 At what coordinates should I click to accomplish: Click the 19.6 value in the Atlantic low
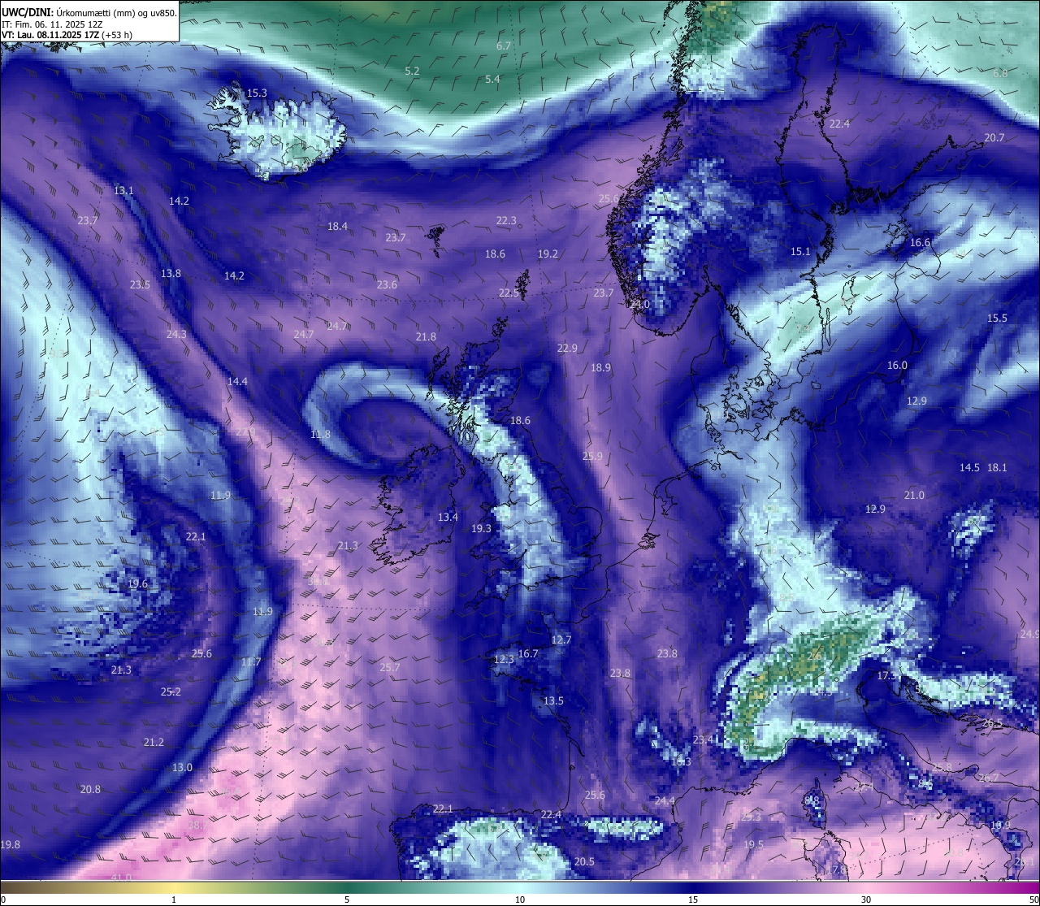(x=137, y=584)
